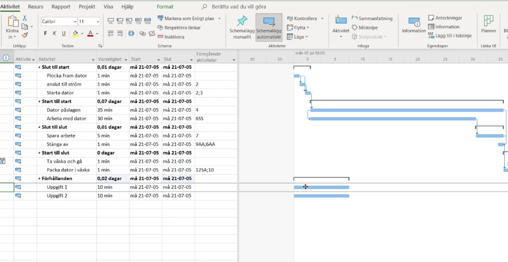Open Anteckningar task notes
508x262 pixels.
[445, 18]
